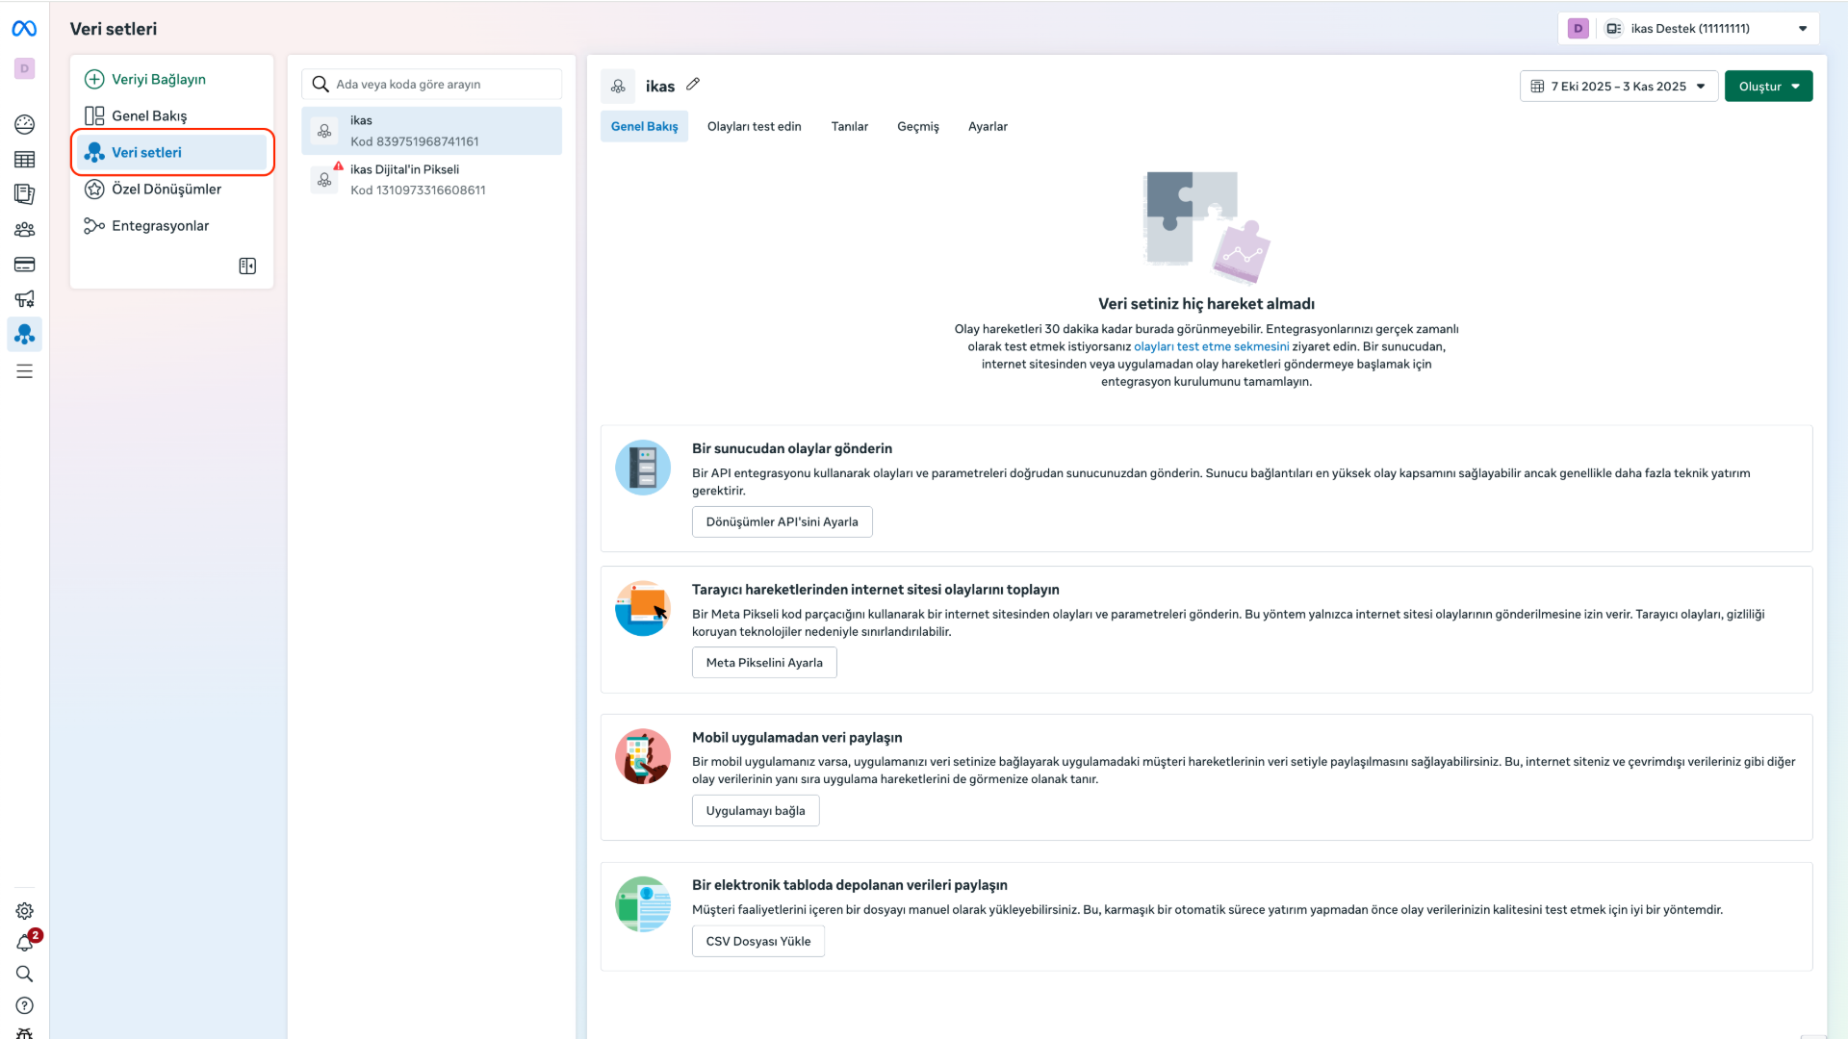Click the pencil icon to rename ikas
Image resolution: width=1848 pixels, height=1039 pixels.
pos(693,85)
